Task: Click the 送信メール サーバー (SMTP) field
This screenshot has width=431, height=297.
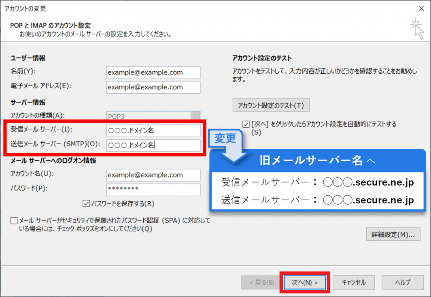Action: pyautogui.click(x=153, y=145)
